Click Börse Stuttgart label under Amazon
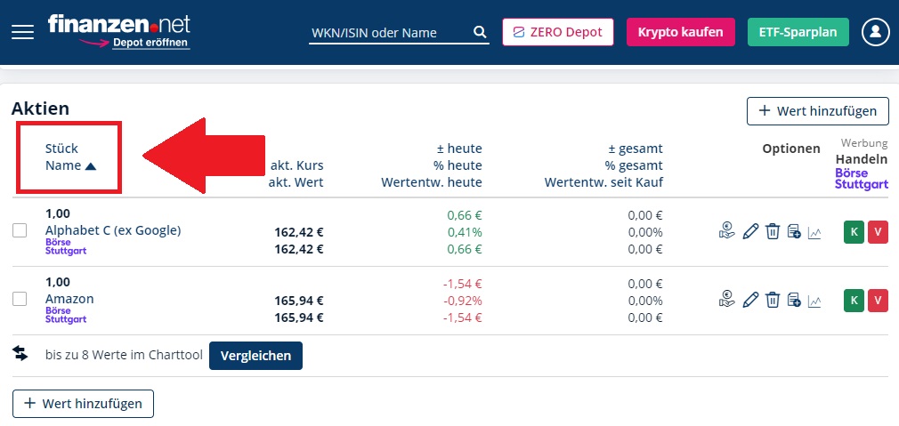The image size is (899, 426). point(66,316)
